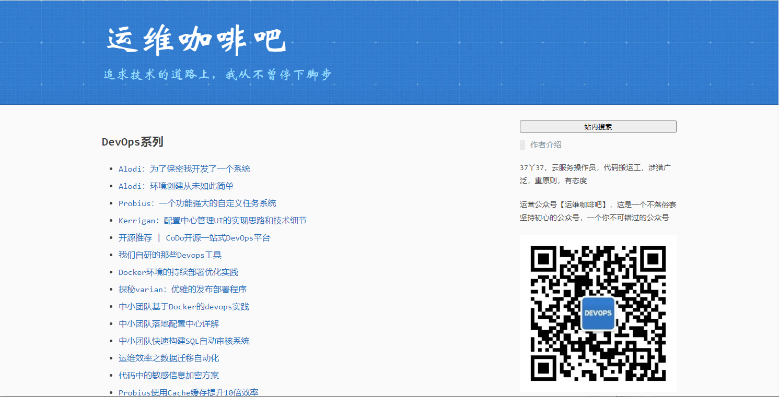This screenshot has height=397, width=779.
Task: Click the DevOps系列 section heading
Action: click(133, 142)
